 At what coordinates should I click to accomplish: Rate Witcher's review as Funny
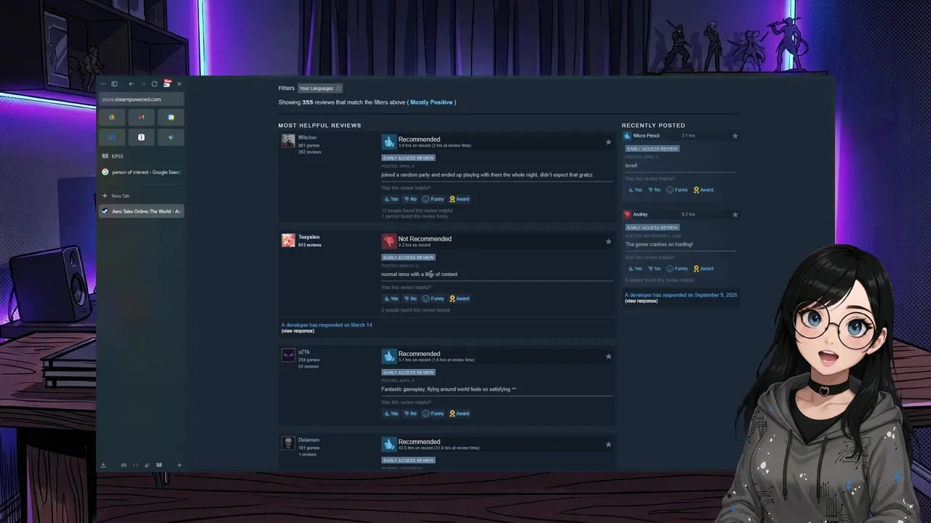[x=433, y=199]
